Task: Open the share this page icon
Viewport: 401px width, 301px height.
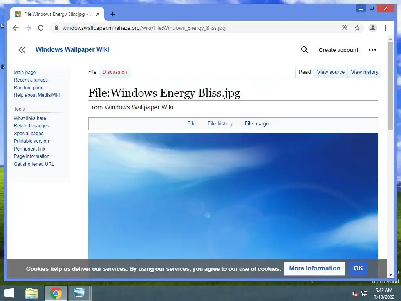Action: tap(345, 28)
